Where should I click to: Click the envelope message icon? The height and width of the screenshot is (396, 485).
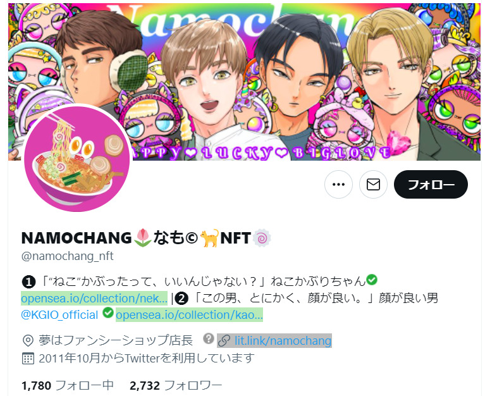[373, 184]
